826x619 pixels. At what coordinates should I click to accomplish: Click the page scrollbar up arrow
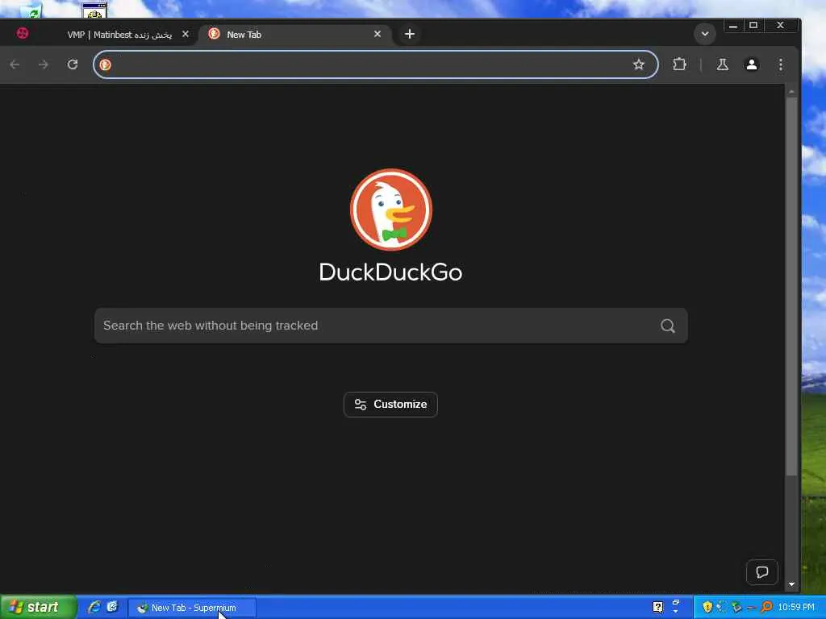pos(791,92)
